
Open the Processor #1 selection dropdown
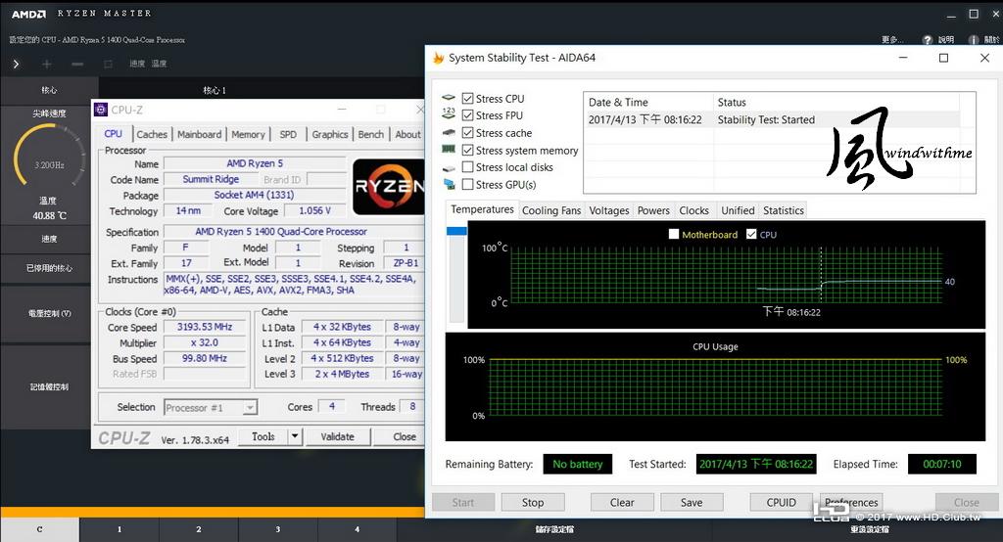coord(211,407)
